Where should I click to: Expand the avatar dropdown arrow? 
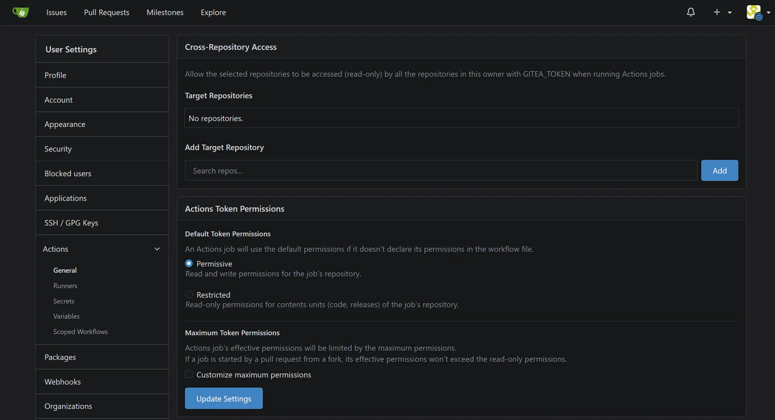click(769, 13)
